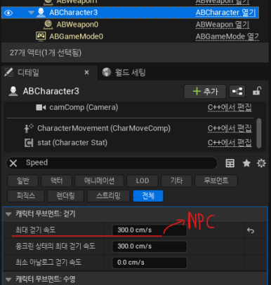
Task: Click the 최대 걷기 속도 label
Action: [36, 230]
